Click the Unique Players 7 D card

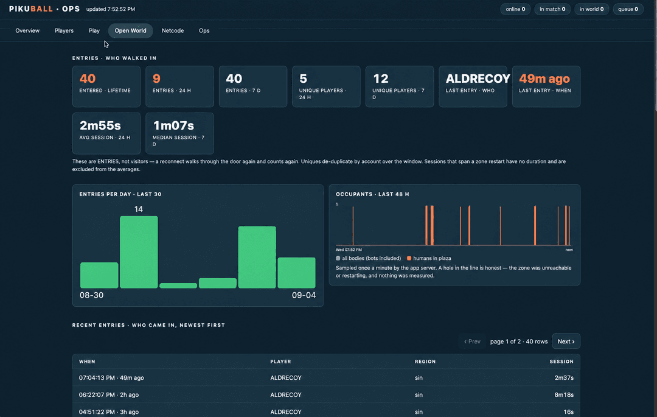click(400, 86)
